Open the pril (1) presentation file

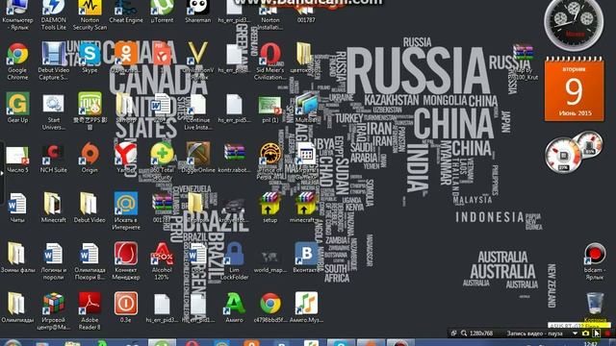(x=269, y=109)
